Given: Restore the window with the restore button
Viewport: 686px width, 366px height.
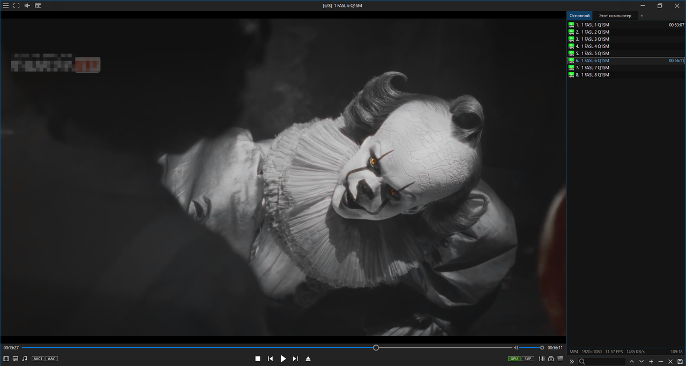Looking at the screenshot, I should click(660, 5).
